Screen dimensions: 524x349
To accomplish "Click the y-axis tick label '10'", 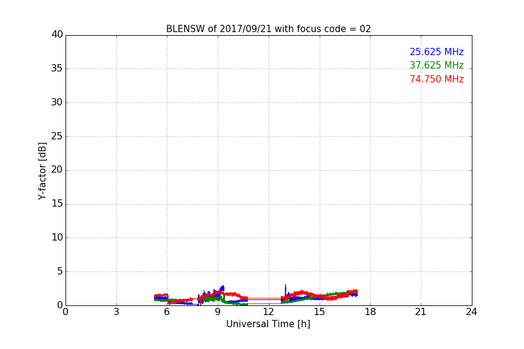I will pos(57,238).
